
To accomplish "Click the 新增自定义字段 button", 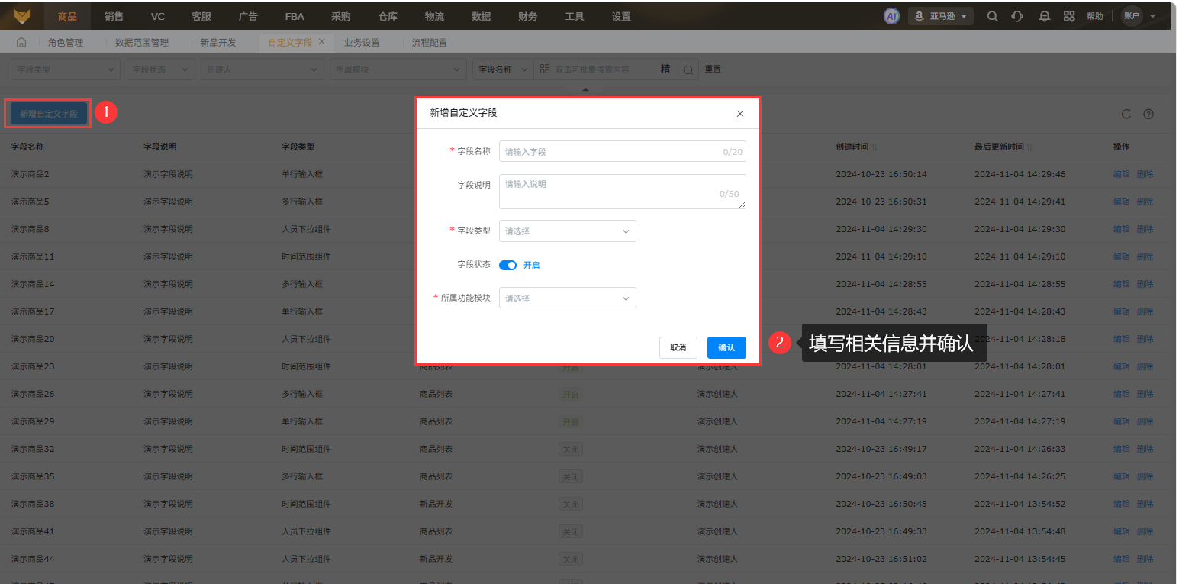I will [49, 114].
